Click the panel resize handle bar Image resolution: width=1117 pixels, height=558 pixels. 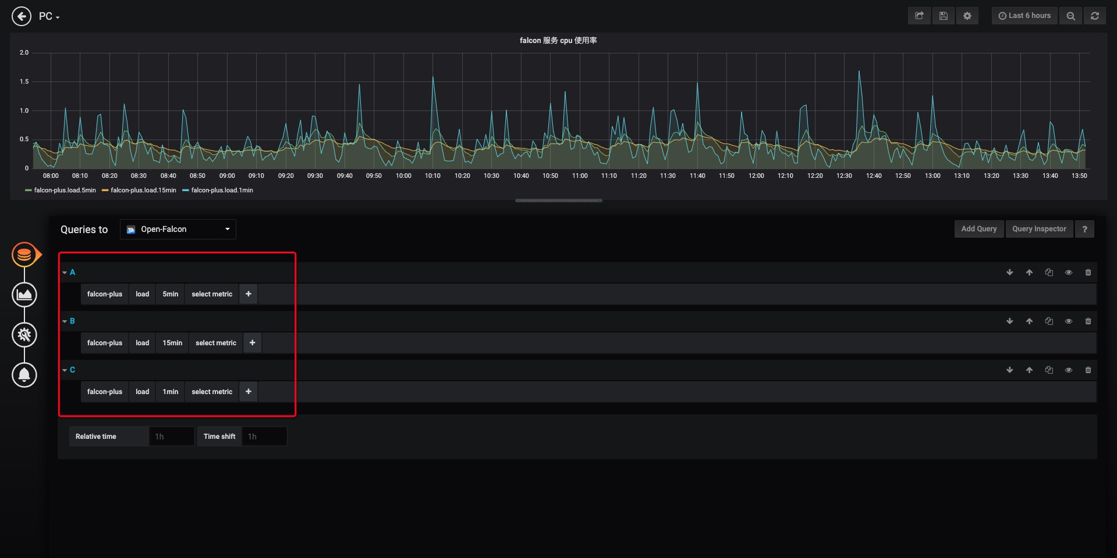pos(559,201)
